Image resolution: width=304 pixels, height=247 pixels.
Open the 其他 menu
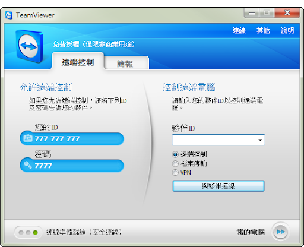[x=263, y=30]
